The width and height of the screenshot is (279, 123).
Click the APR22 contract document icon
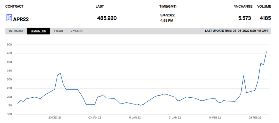[9, 18]
